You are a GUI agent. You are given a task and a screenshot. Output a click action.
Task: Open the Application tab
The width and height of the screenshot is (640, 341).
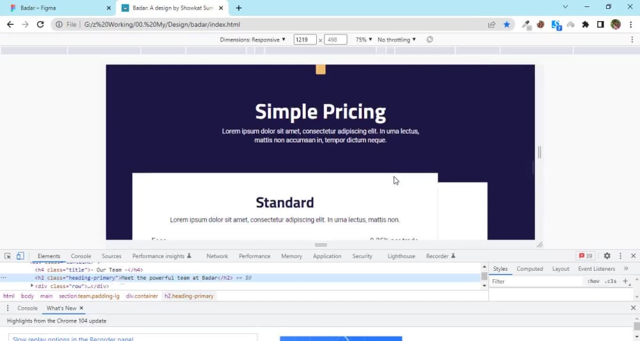327,256
